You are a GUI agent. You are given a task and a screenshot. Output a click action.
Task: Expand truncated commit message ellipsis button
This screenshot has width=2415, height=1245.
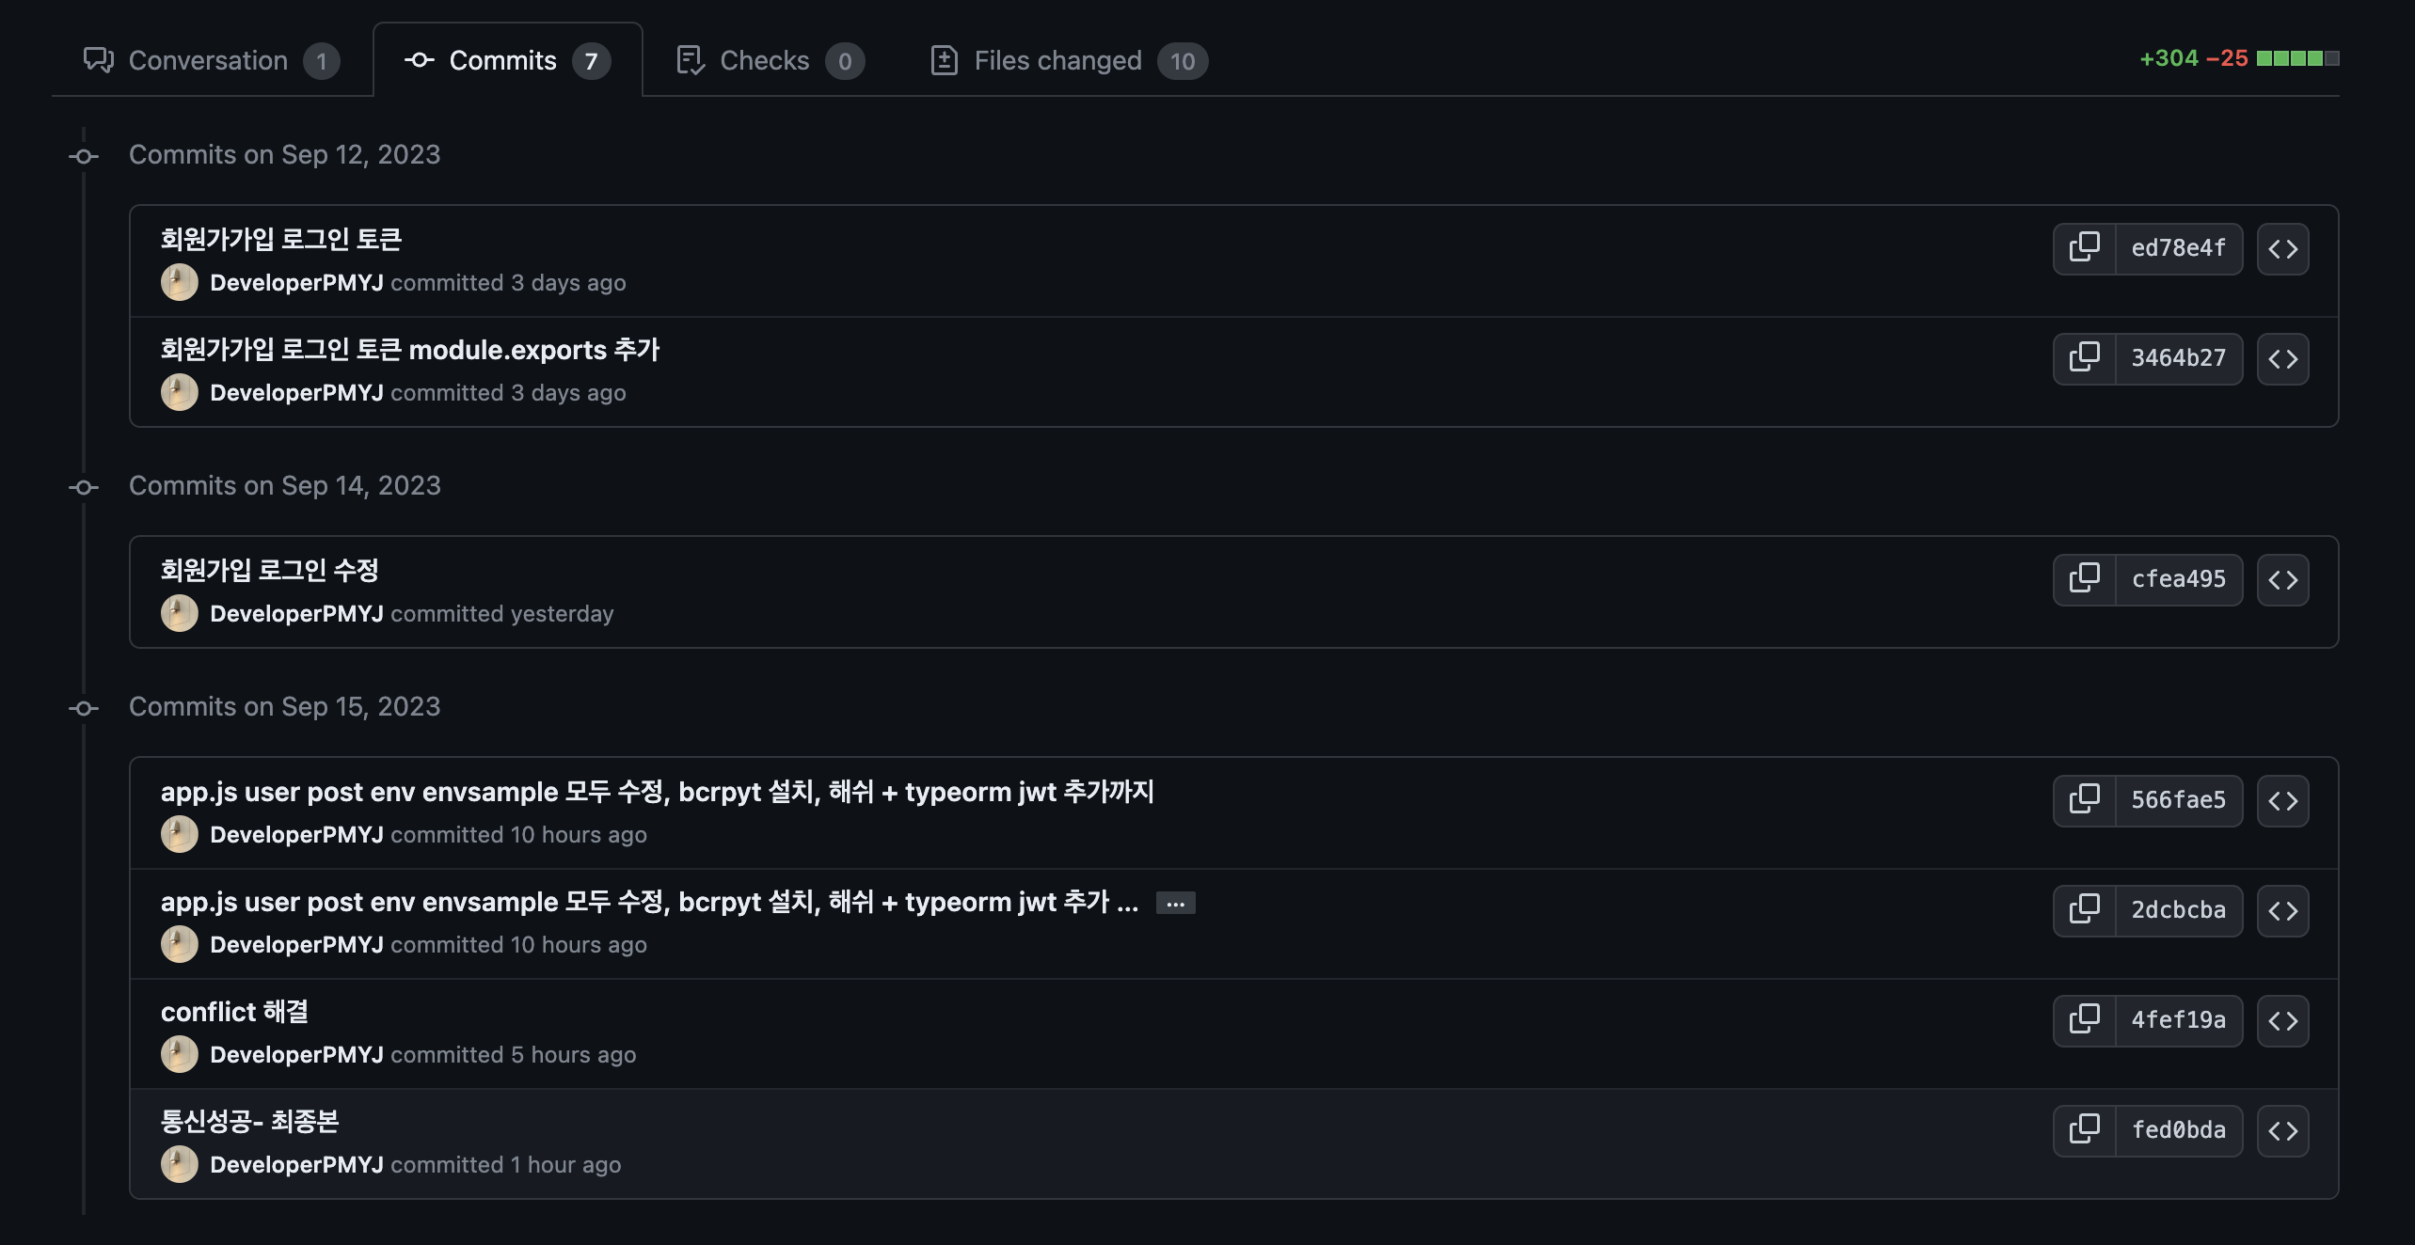point(1175,904)
